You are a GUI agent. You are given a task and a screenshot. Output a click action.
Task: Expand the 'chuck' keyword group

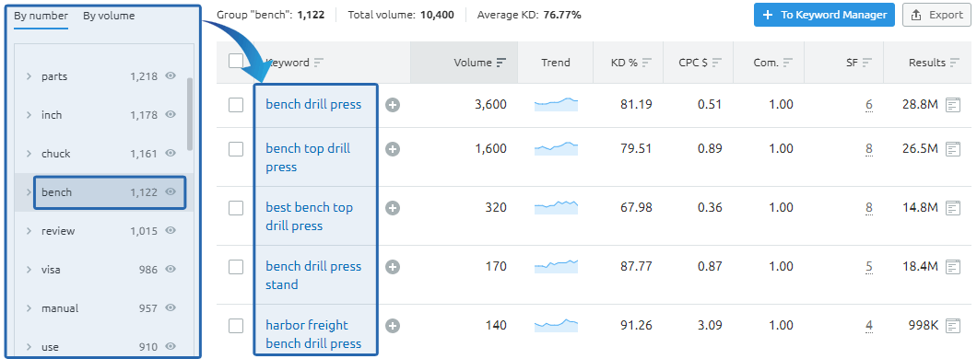pos(29,154)
